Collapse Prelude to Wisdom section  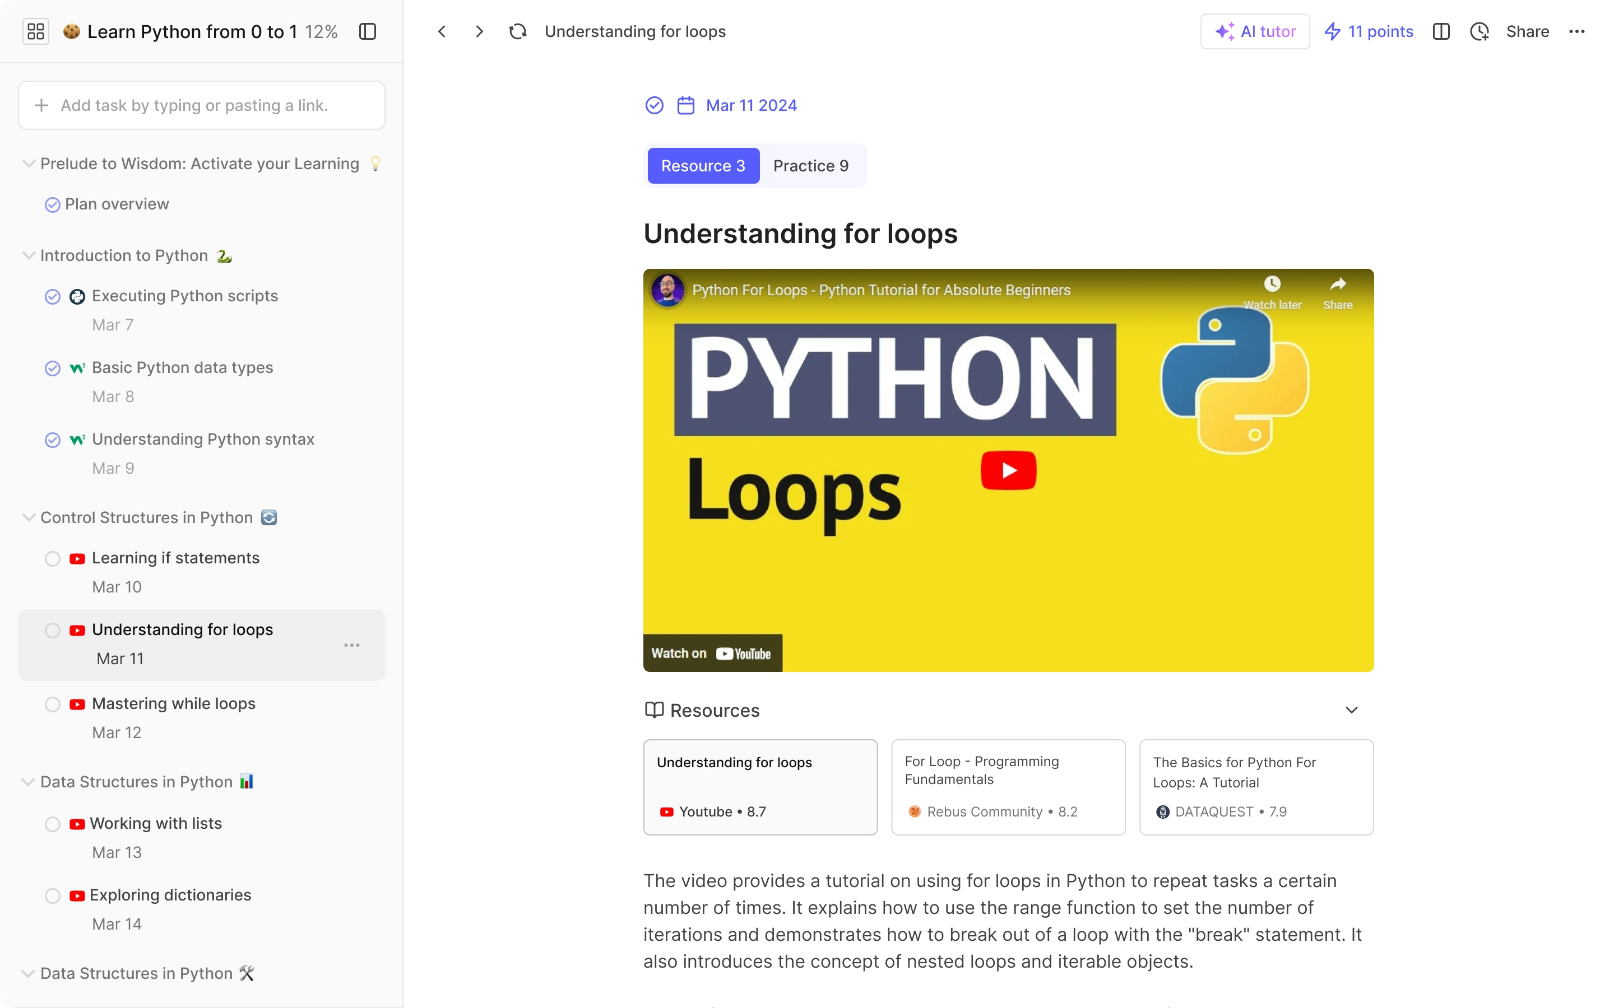point(28,164)
